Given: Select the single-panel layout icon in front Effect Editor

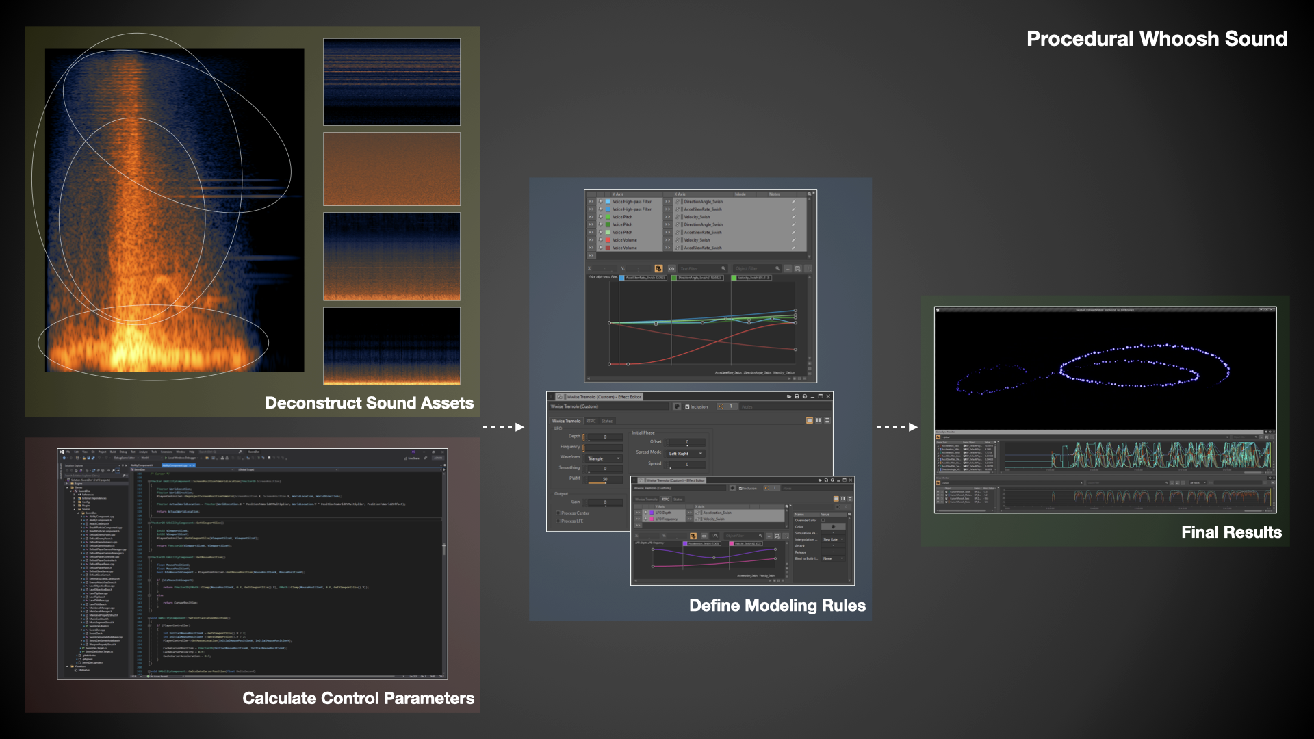Looking at the screenshot, I should pos(836,499).
